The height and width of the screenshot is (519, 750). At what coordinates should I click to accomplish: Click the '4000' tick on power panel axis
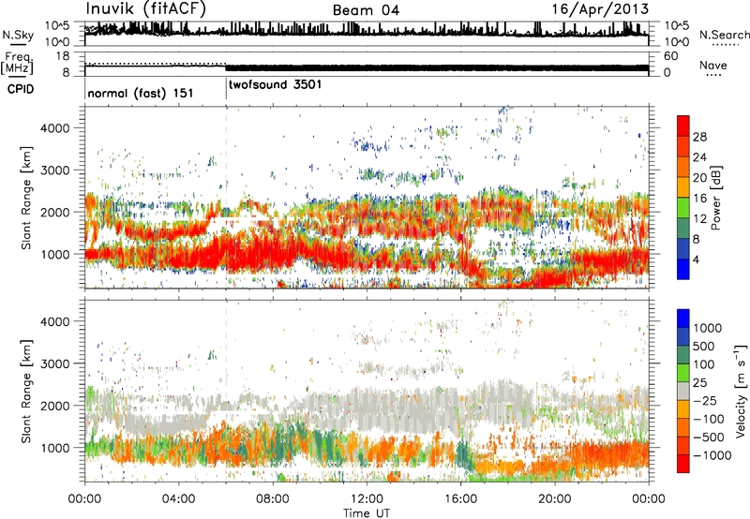point(54,128)
